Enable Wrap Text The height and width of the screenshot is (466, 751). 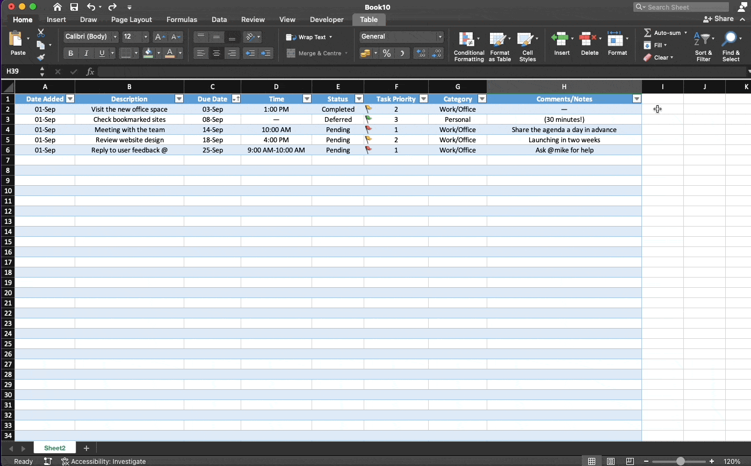(310, 37)
